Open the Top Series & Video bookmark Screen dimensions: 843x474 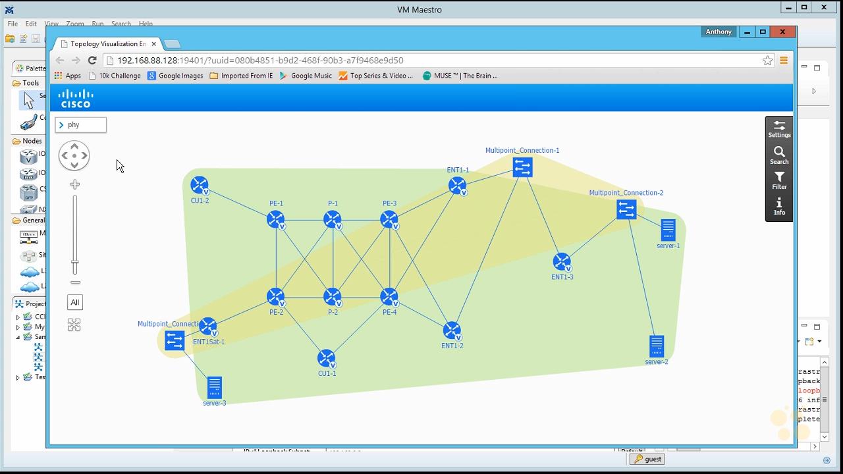(x=376, y=76)
